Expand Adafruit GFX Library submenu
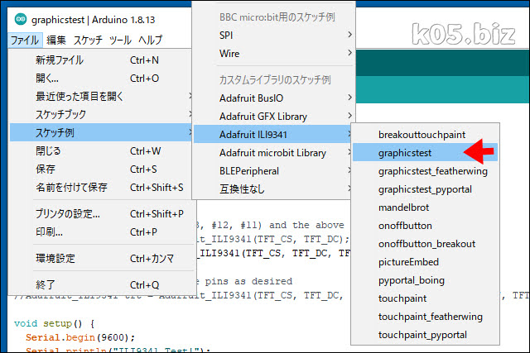 tap(274, 117)
